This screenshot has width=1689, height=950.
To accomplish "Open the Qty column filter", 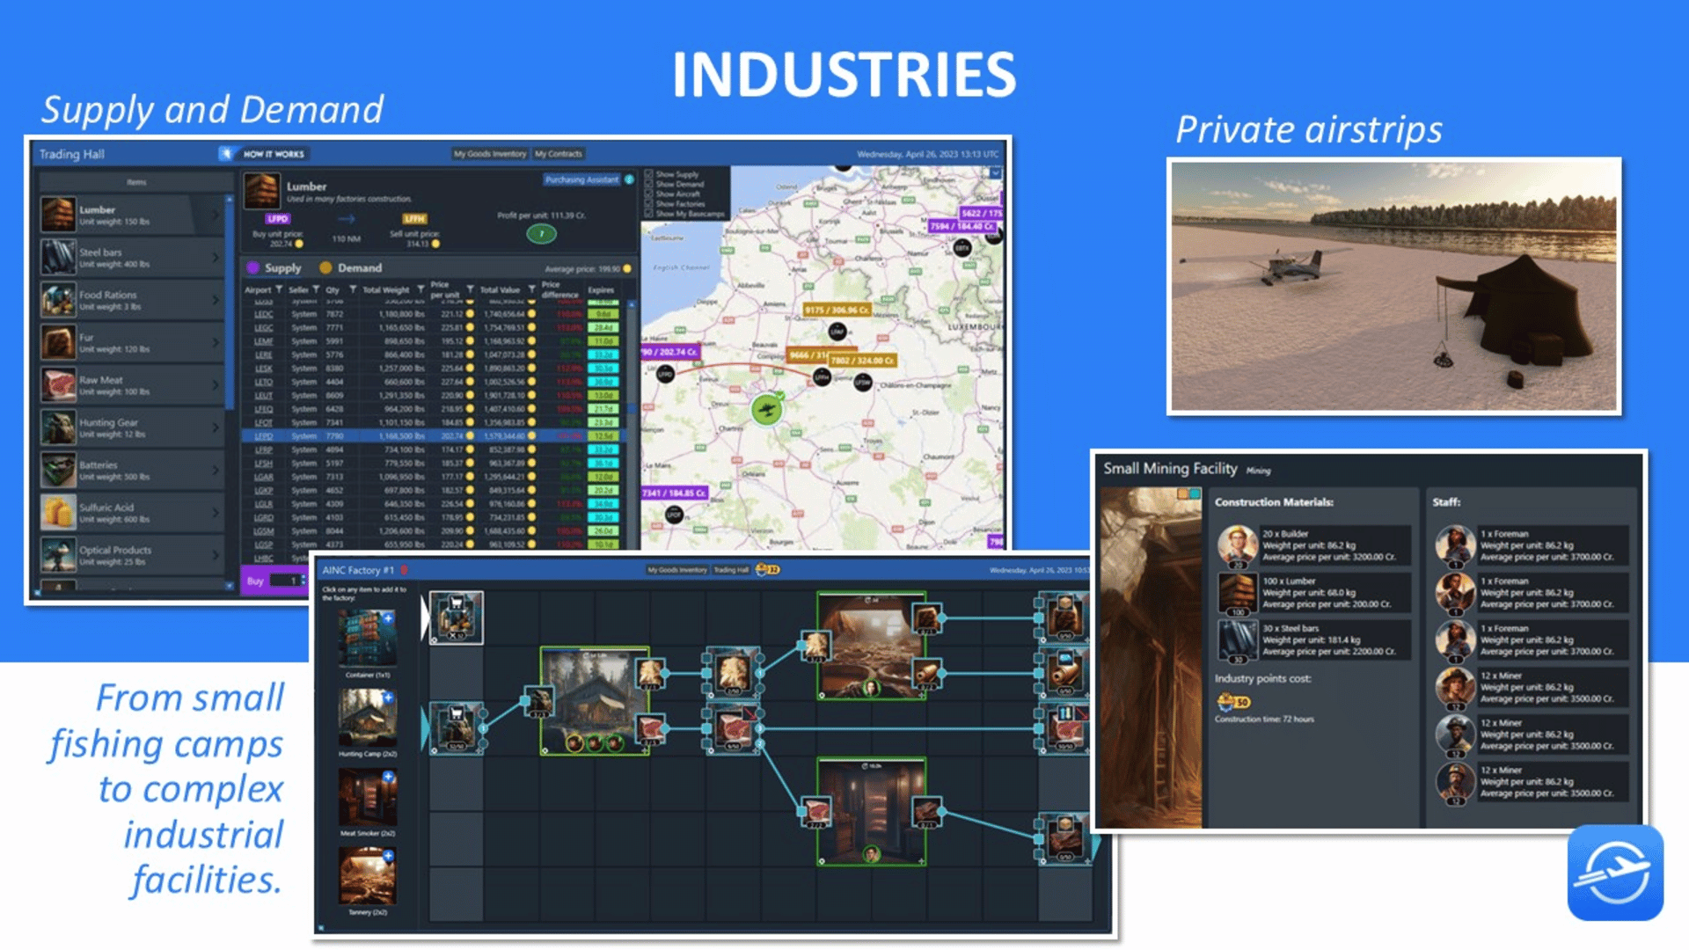I will pyautogui.click(x=352, y=289).
